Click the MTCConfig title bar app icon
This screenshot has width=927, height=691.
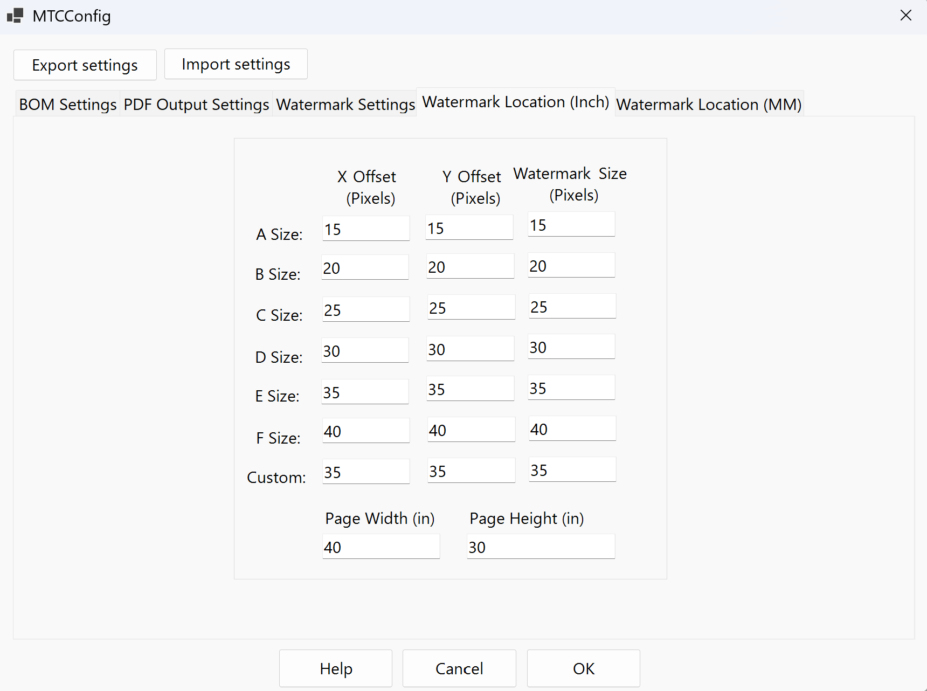click(x=15, y=16)
